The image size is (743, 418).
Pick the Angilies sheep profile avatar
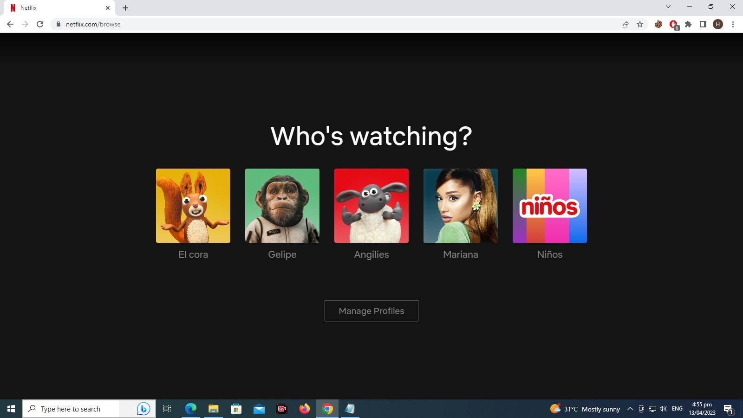point(371,206)
